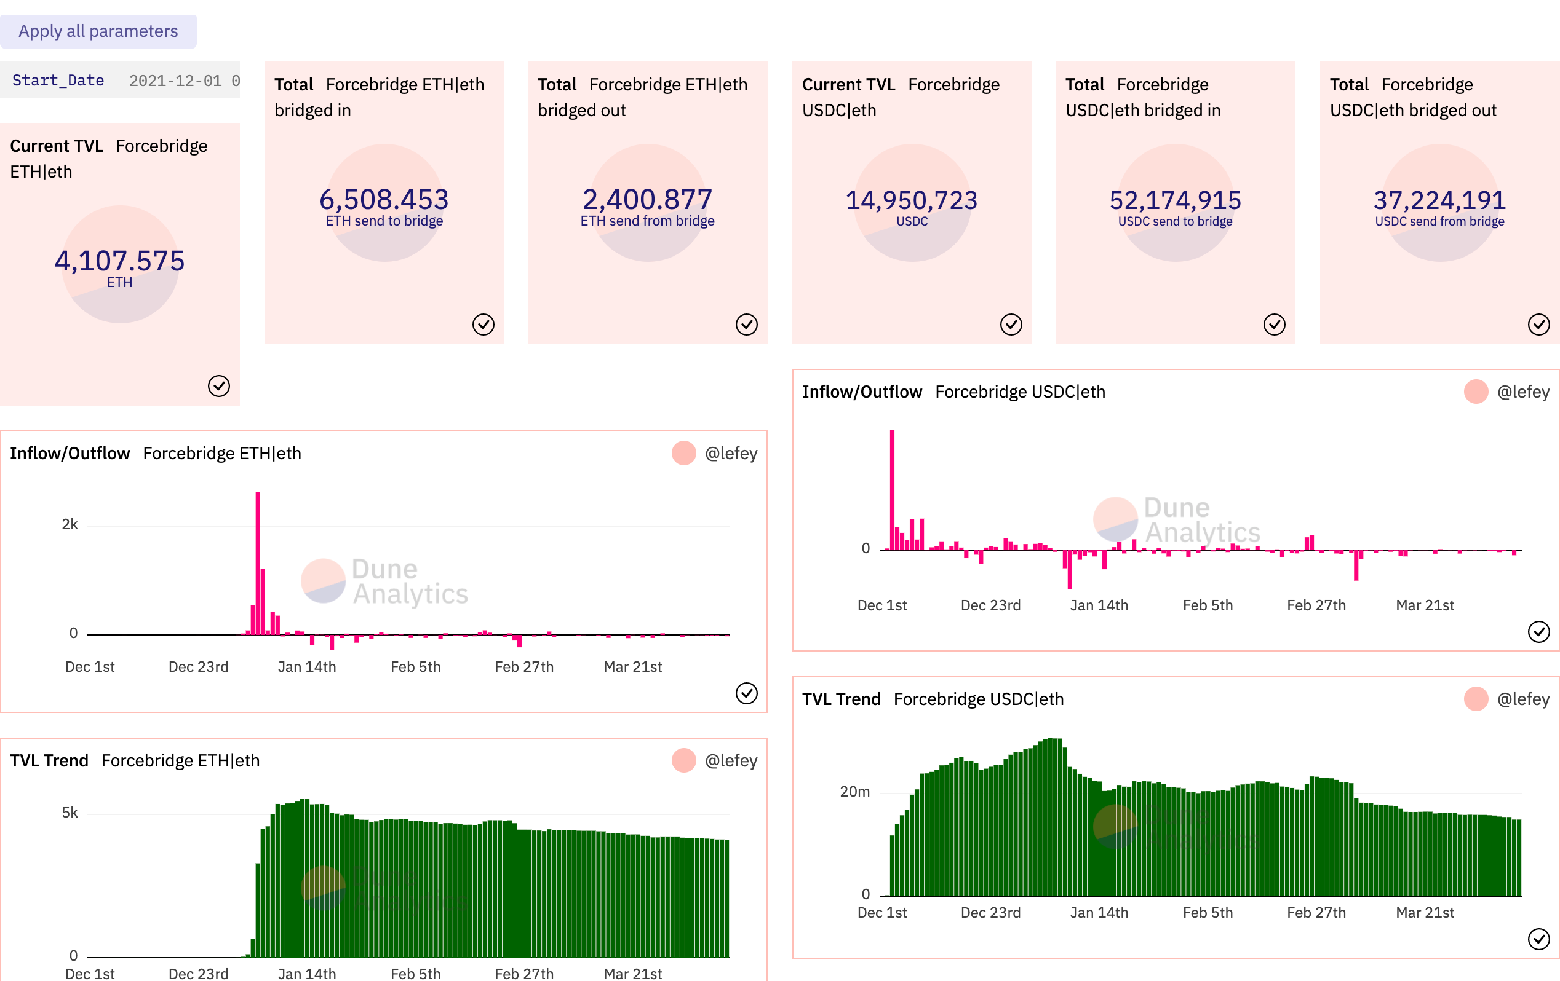Click checkmark icon on USDC bridged out card

coord(1538,325)
